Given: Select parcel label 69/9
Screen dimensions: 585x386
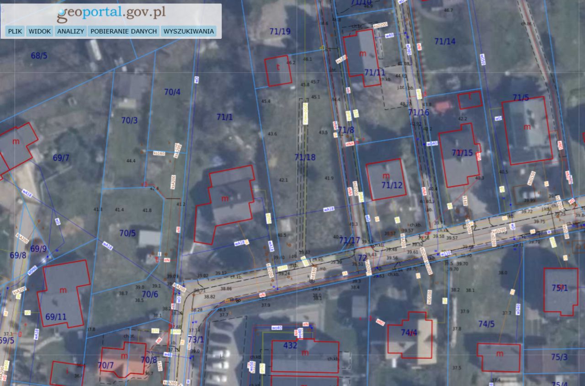Looking at the screenshot, I should 38,249.
